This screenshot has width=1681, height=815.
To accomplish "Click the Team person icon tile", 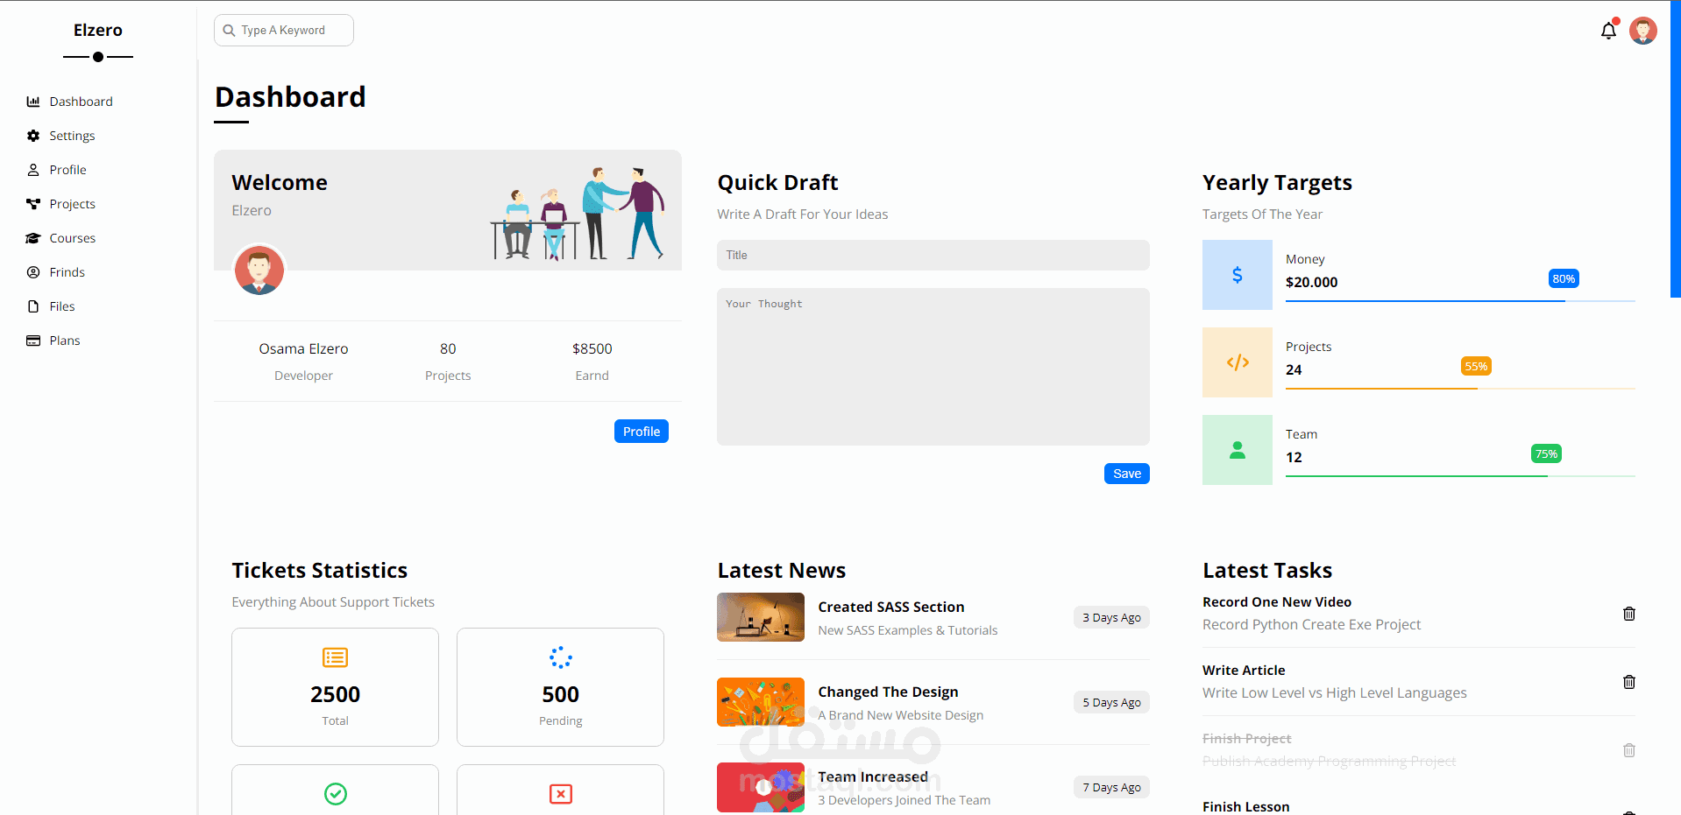I will tap(1237, 450).
